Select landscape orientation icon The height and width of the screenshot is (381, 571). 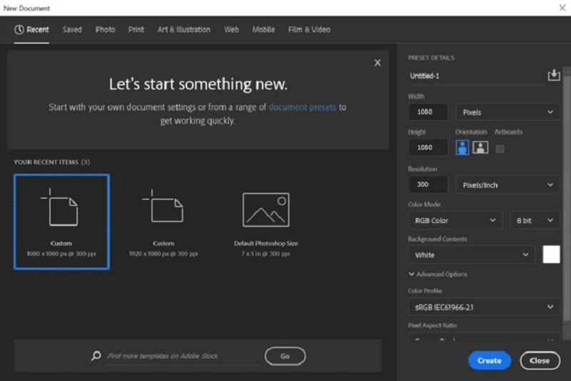480,148
